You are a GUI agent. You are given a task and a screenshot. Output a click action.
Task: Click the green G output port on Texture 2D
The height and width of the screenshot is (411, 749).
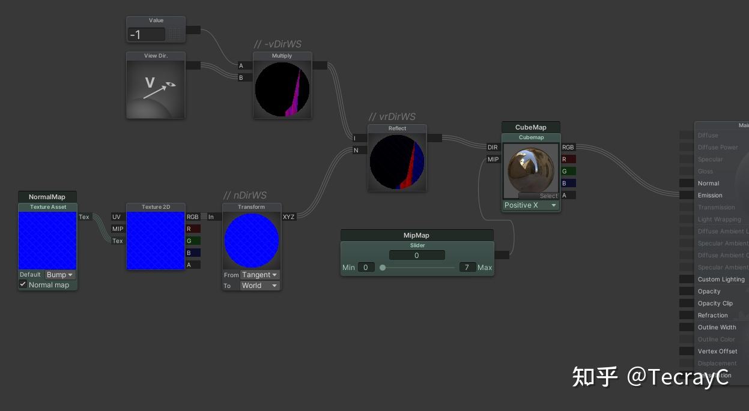(x=193, y=241)
